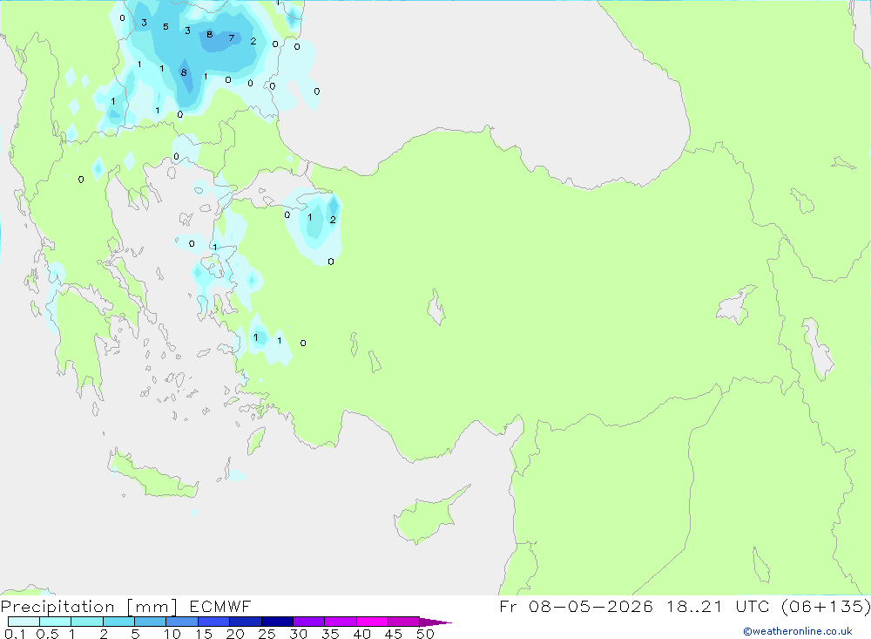Select the 2–5 mm legend color swatch
This screenshot has height=639, width=871.
118,622
